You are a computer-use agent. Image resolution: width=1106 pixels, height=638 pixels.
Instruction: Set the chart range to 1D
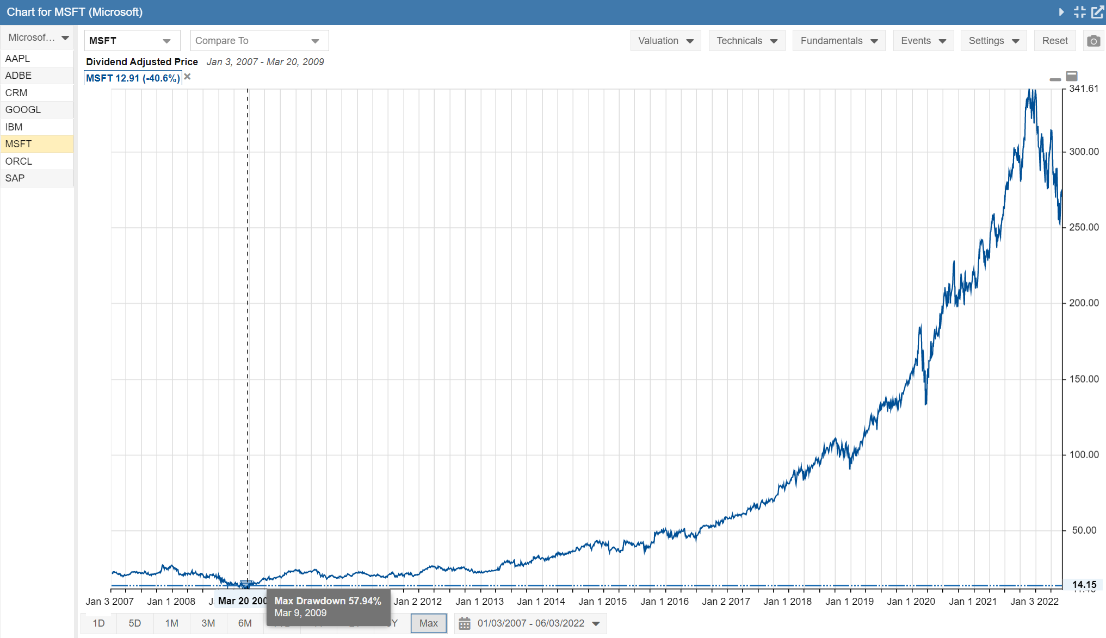click(x=98, y=623)
